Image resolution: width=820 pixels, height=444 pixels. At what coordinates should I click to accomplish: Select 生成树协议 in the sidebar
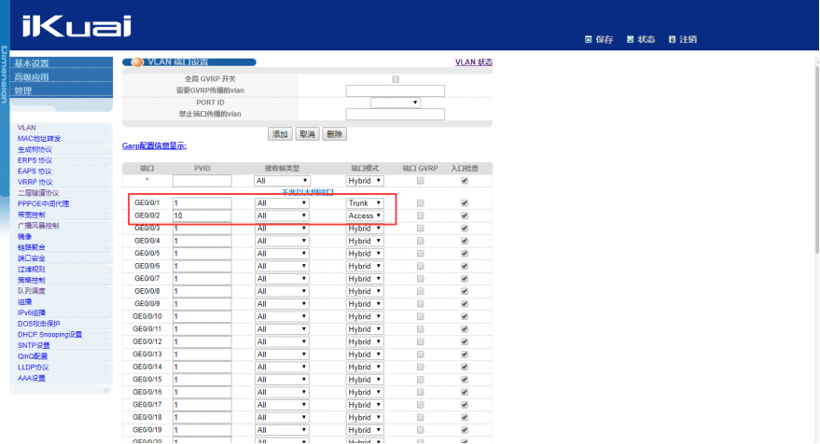(35, 149)
